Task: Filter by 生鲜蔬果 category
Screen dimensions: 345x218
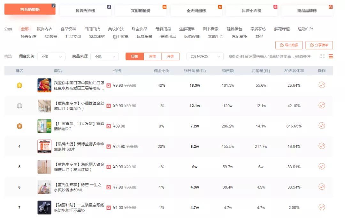Action: coord(187,29)
